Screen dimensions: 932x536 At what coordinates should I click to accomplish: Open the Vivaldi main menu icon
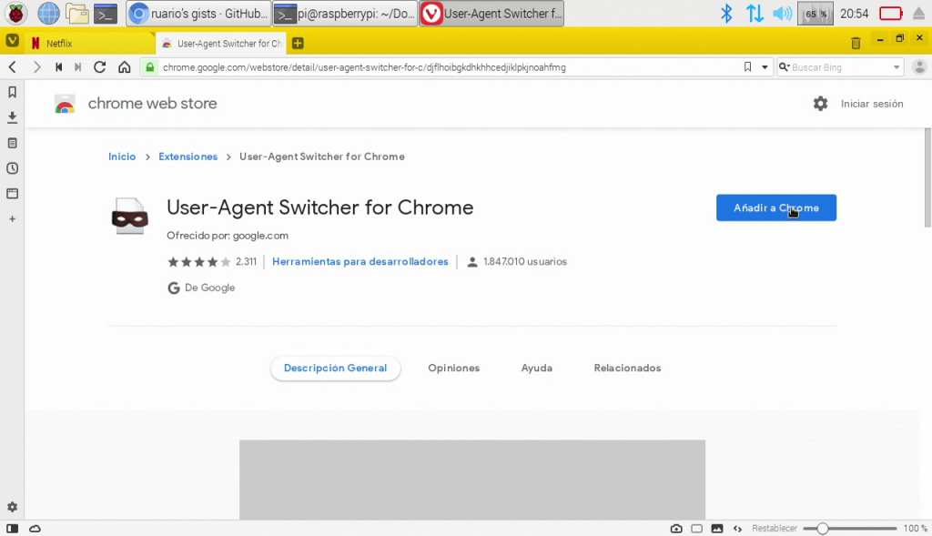coord(12,42)
